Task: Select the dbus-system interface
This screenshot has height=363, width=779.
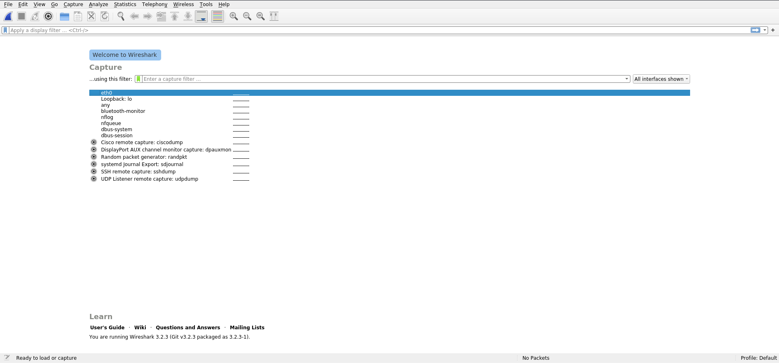Action: [390, 130]
